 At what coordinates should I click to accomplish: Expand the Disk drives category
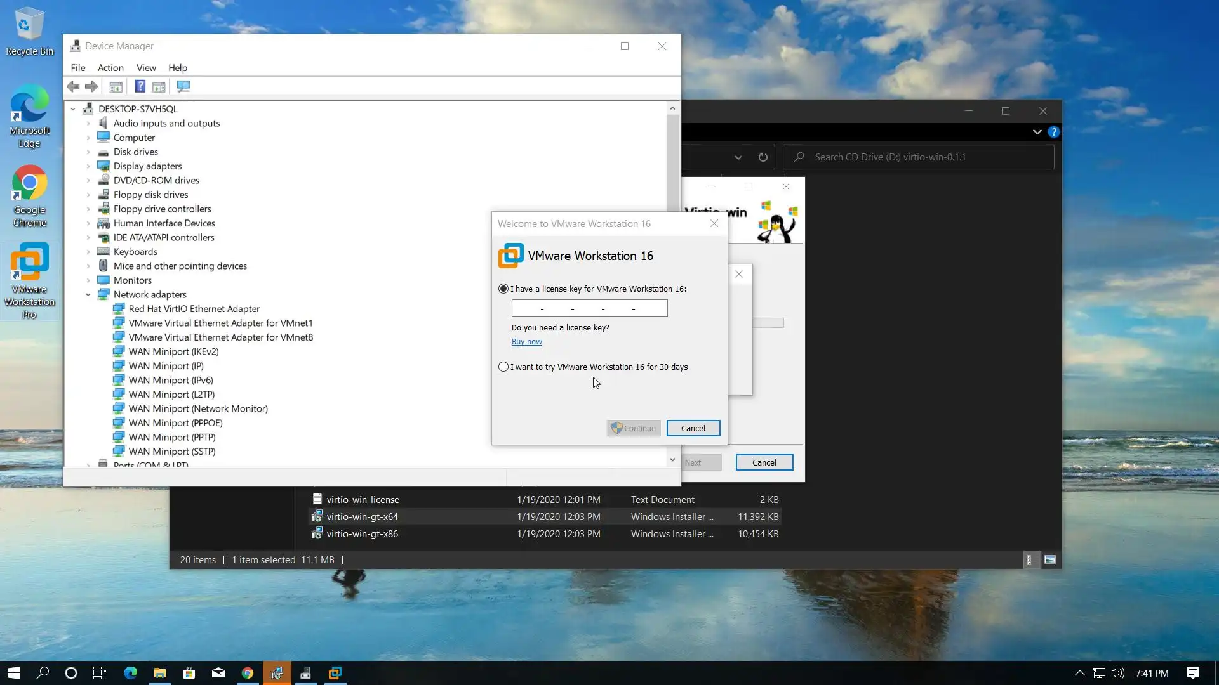coord(88,152)
